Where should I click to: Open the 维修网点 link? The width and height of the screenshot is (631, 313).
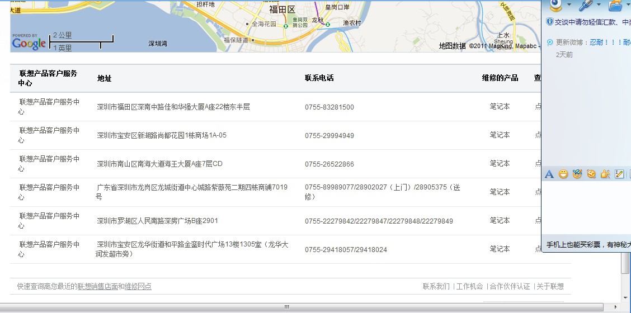(138, 286)
